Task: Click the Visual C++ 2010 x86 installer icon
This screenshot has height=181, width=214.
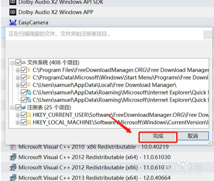Action: pos(13,147)
